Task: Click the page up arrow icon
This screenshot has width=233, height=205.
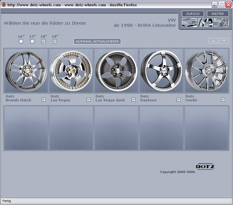Action: click(213, 41)
